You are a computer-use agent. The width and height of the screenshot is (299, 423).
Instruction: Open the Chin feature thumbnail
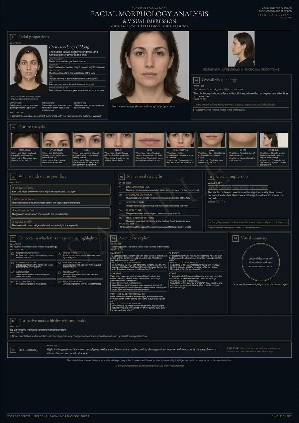(243, 140)
